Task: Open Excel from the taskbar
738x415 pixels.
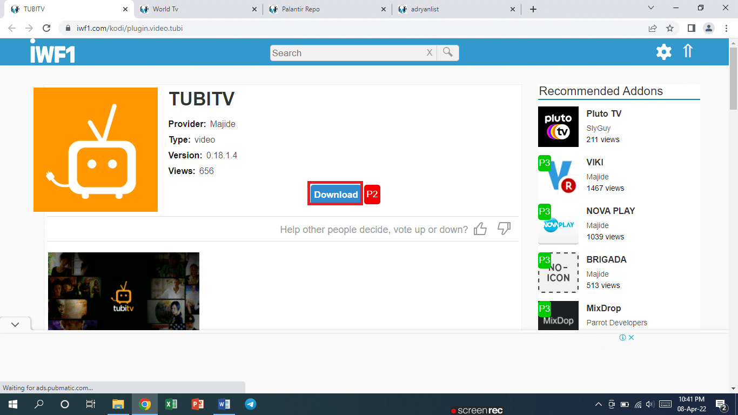Action: click(x=171, y=404)
